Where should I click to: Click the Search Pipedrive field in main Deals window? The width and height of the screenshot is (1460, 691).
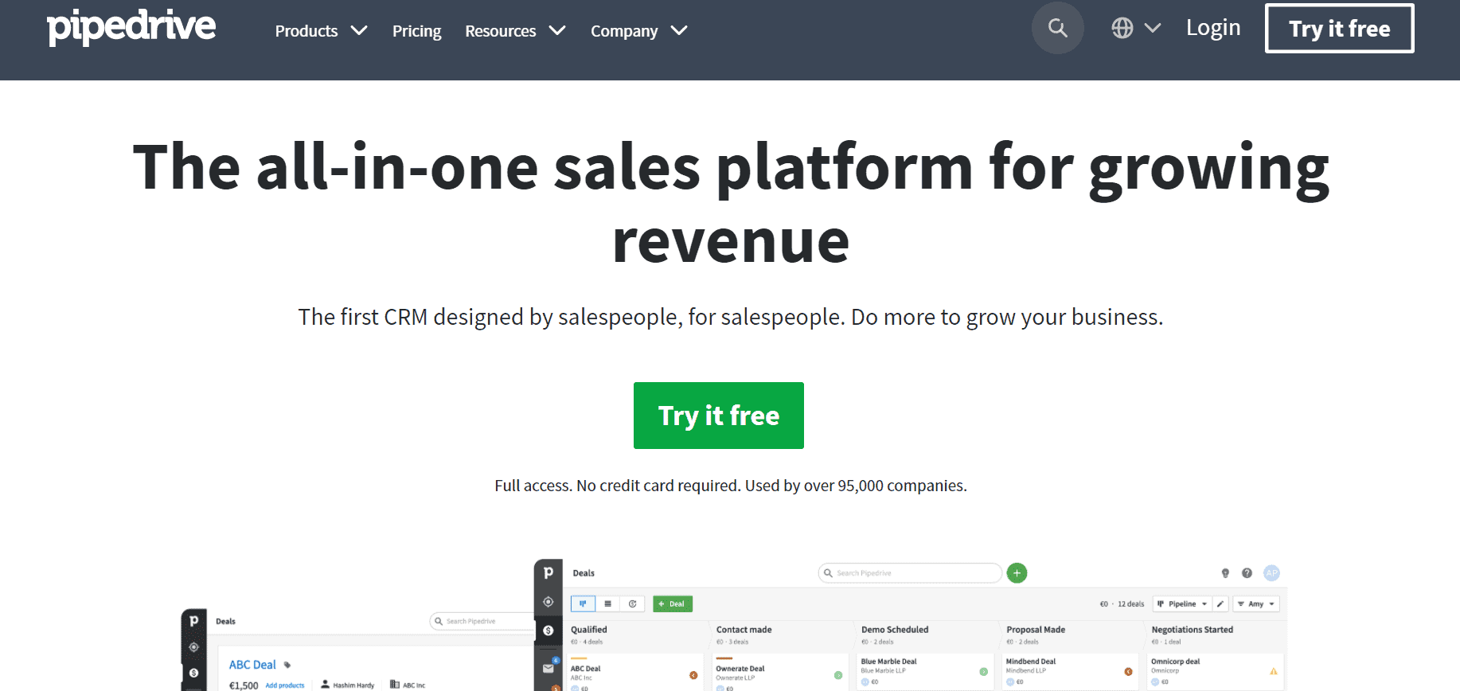pos(910,573)
